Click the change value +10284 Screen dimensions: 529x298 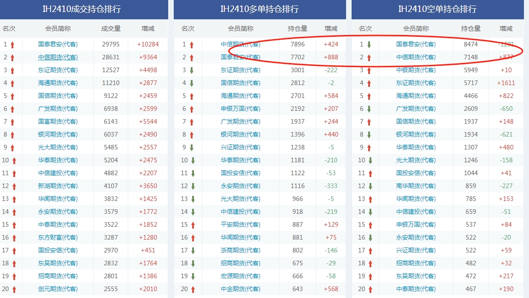click(148, 44)
